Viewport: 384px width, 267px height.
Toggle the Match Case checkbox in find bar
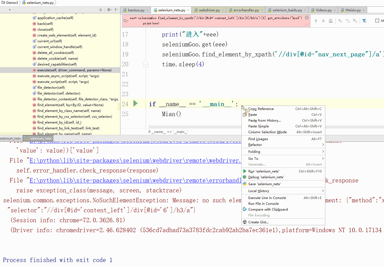[377, 21]
